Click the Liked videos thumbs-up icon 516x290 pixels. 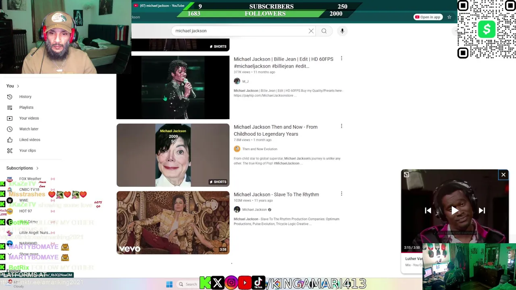(10, 140)
